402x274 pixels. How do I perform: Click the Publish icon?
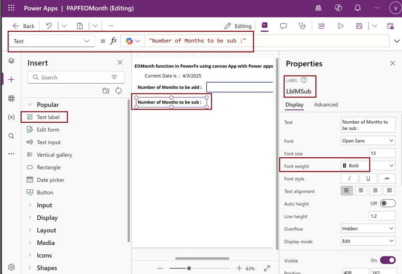pos(390,26)
